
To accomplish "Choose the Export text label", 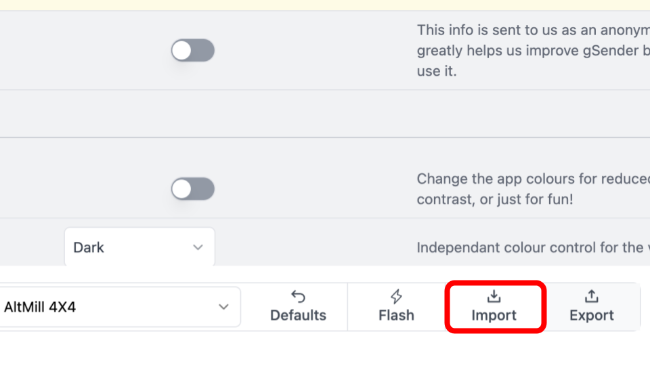I will [x=591, y=316].
